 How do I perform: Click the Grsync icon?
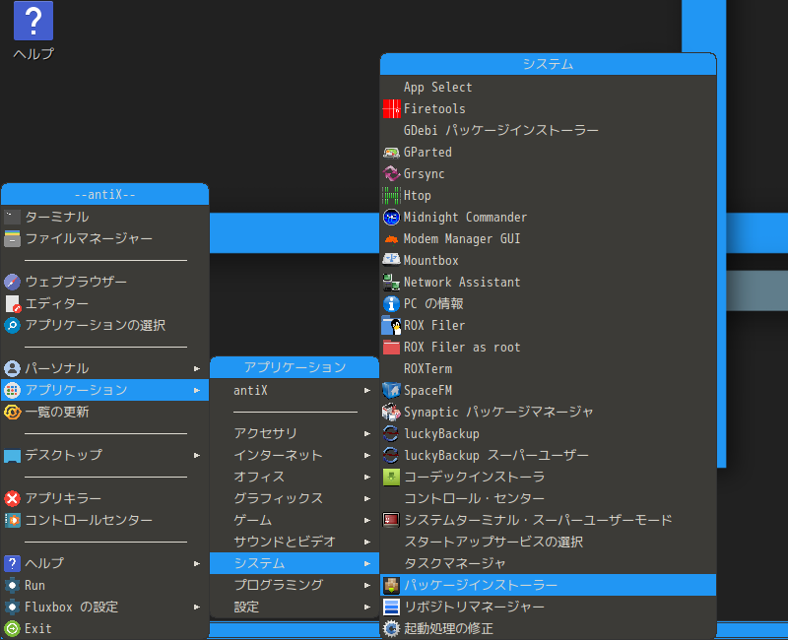point(391,173)
